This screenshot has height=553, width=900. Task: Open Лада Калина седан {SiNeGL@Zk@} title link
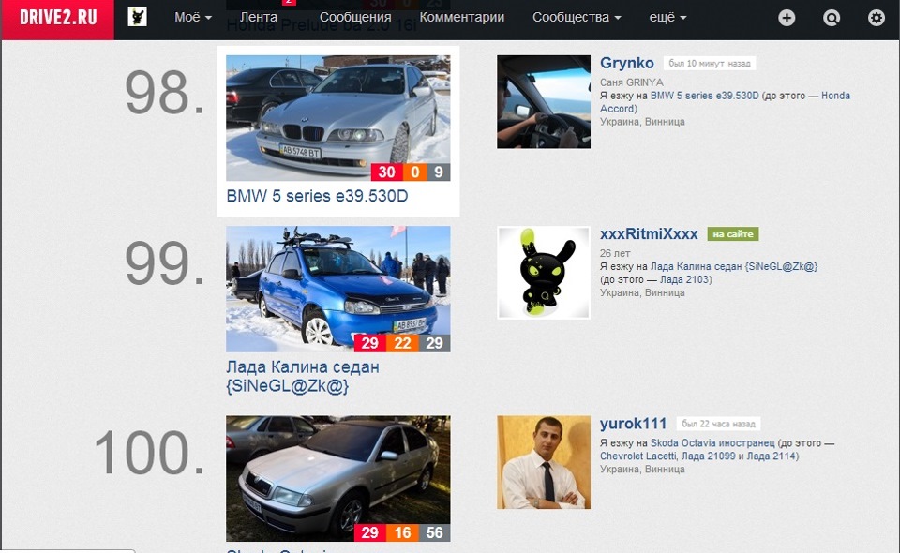click(x=303, y=376)
